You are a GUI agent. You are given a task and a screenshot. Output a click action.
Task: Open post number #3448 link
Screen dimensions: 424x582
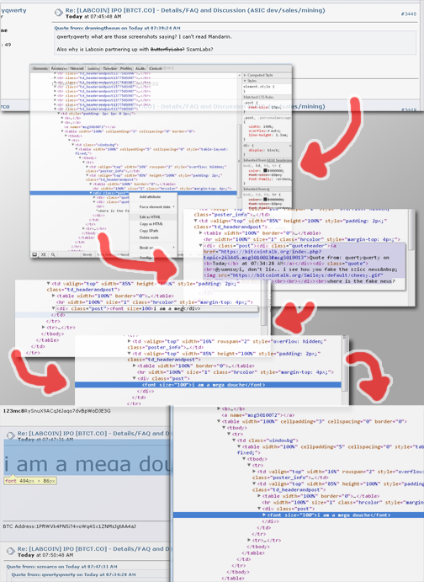point(408,13)
